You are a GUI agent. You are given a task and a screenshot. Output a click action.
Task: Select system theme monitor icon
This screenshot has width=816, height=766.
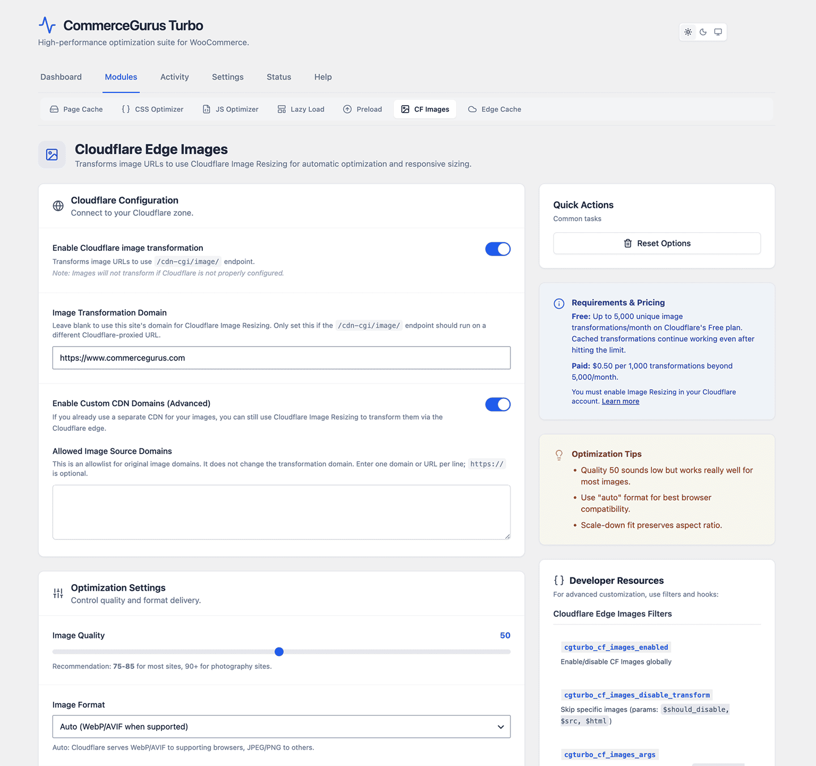[x=718, y=32]
